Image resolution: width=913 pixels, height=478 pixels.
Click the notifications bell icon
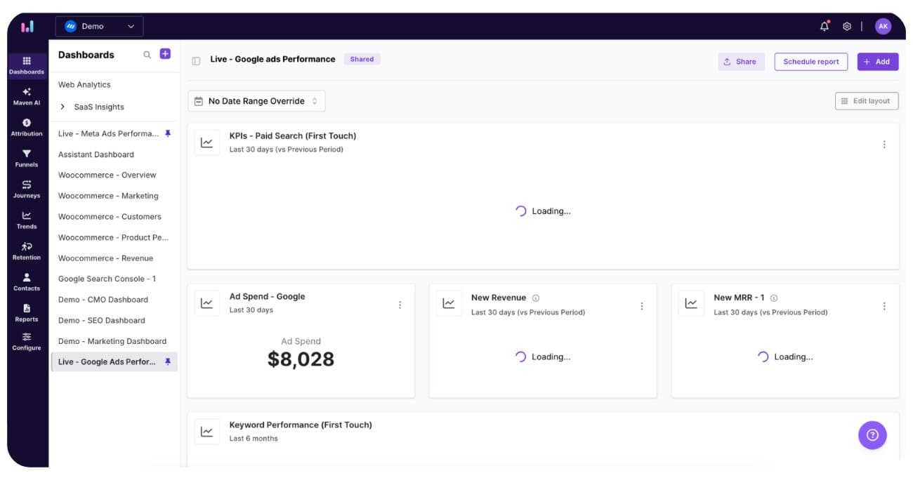click(825, 26)
